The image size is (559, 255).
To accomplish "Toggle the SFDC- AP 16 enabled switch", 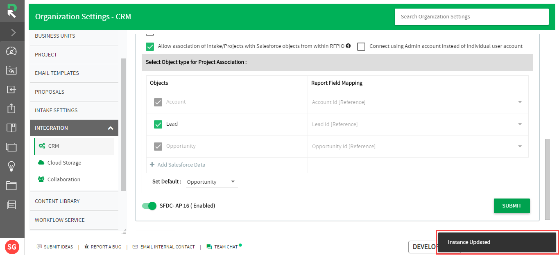I will tap(149, 206).
